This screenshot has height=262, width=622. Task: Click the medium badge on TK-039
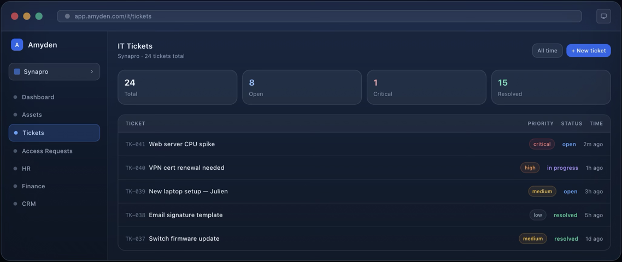[542, 192]
